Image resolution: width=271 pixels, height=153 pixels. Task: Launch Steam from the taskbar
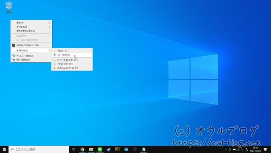108,149
